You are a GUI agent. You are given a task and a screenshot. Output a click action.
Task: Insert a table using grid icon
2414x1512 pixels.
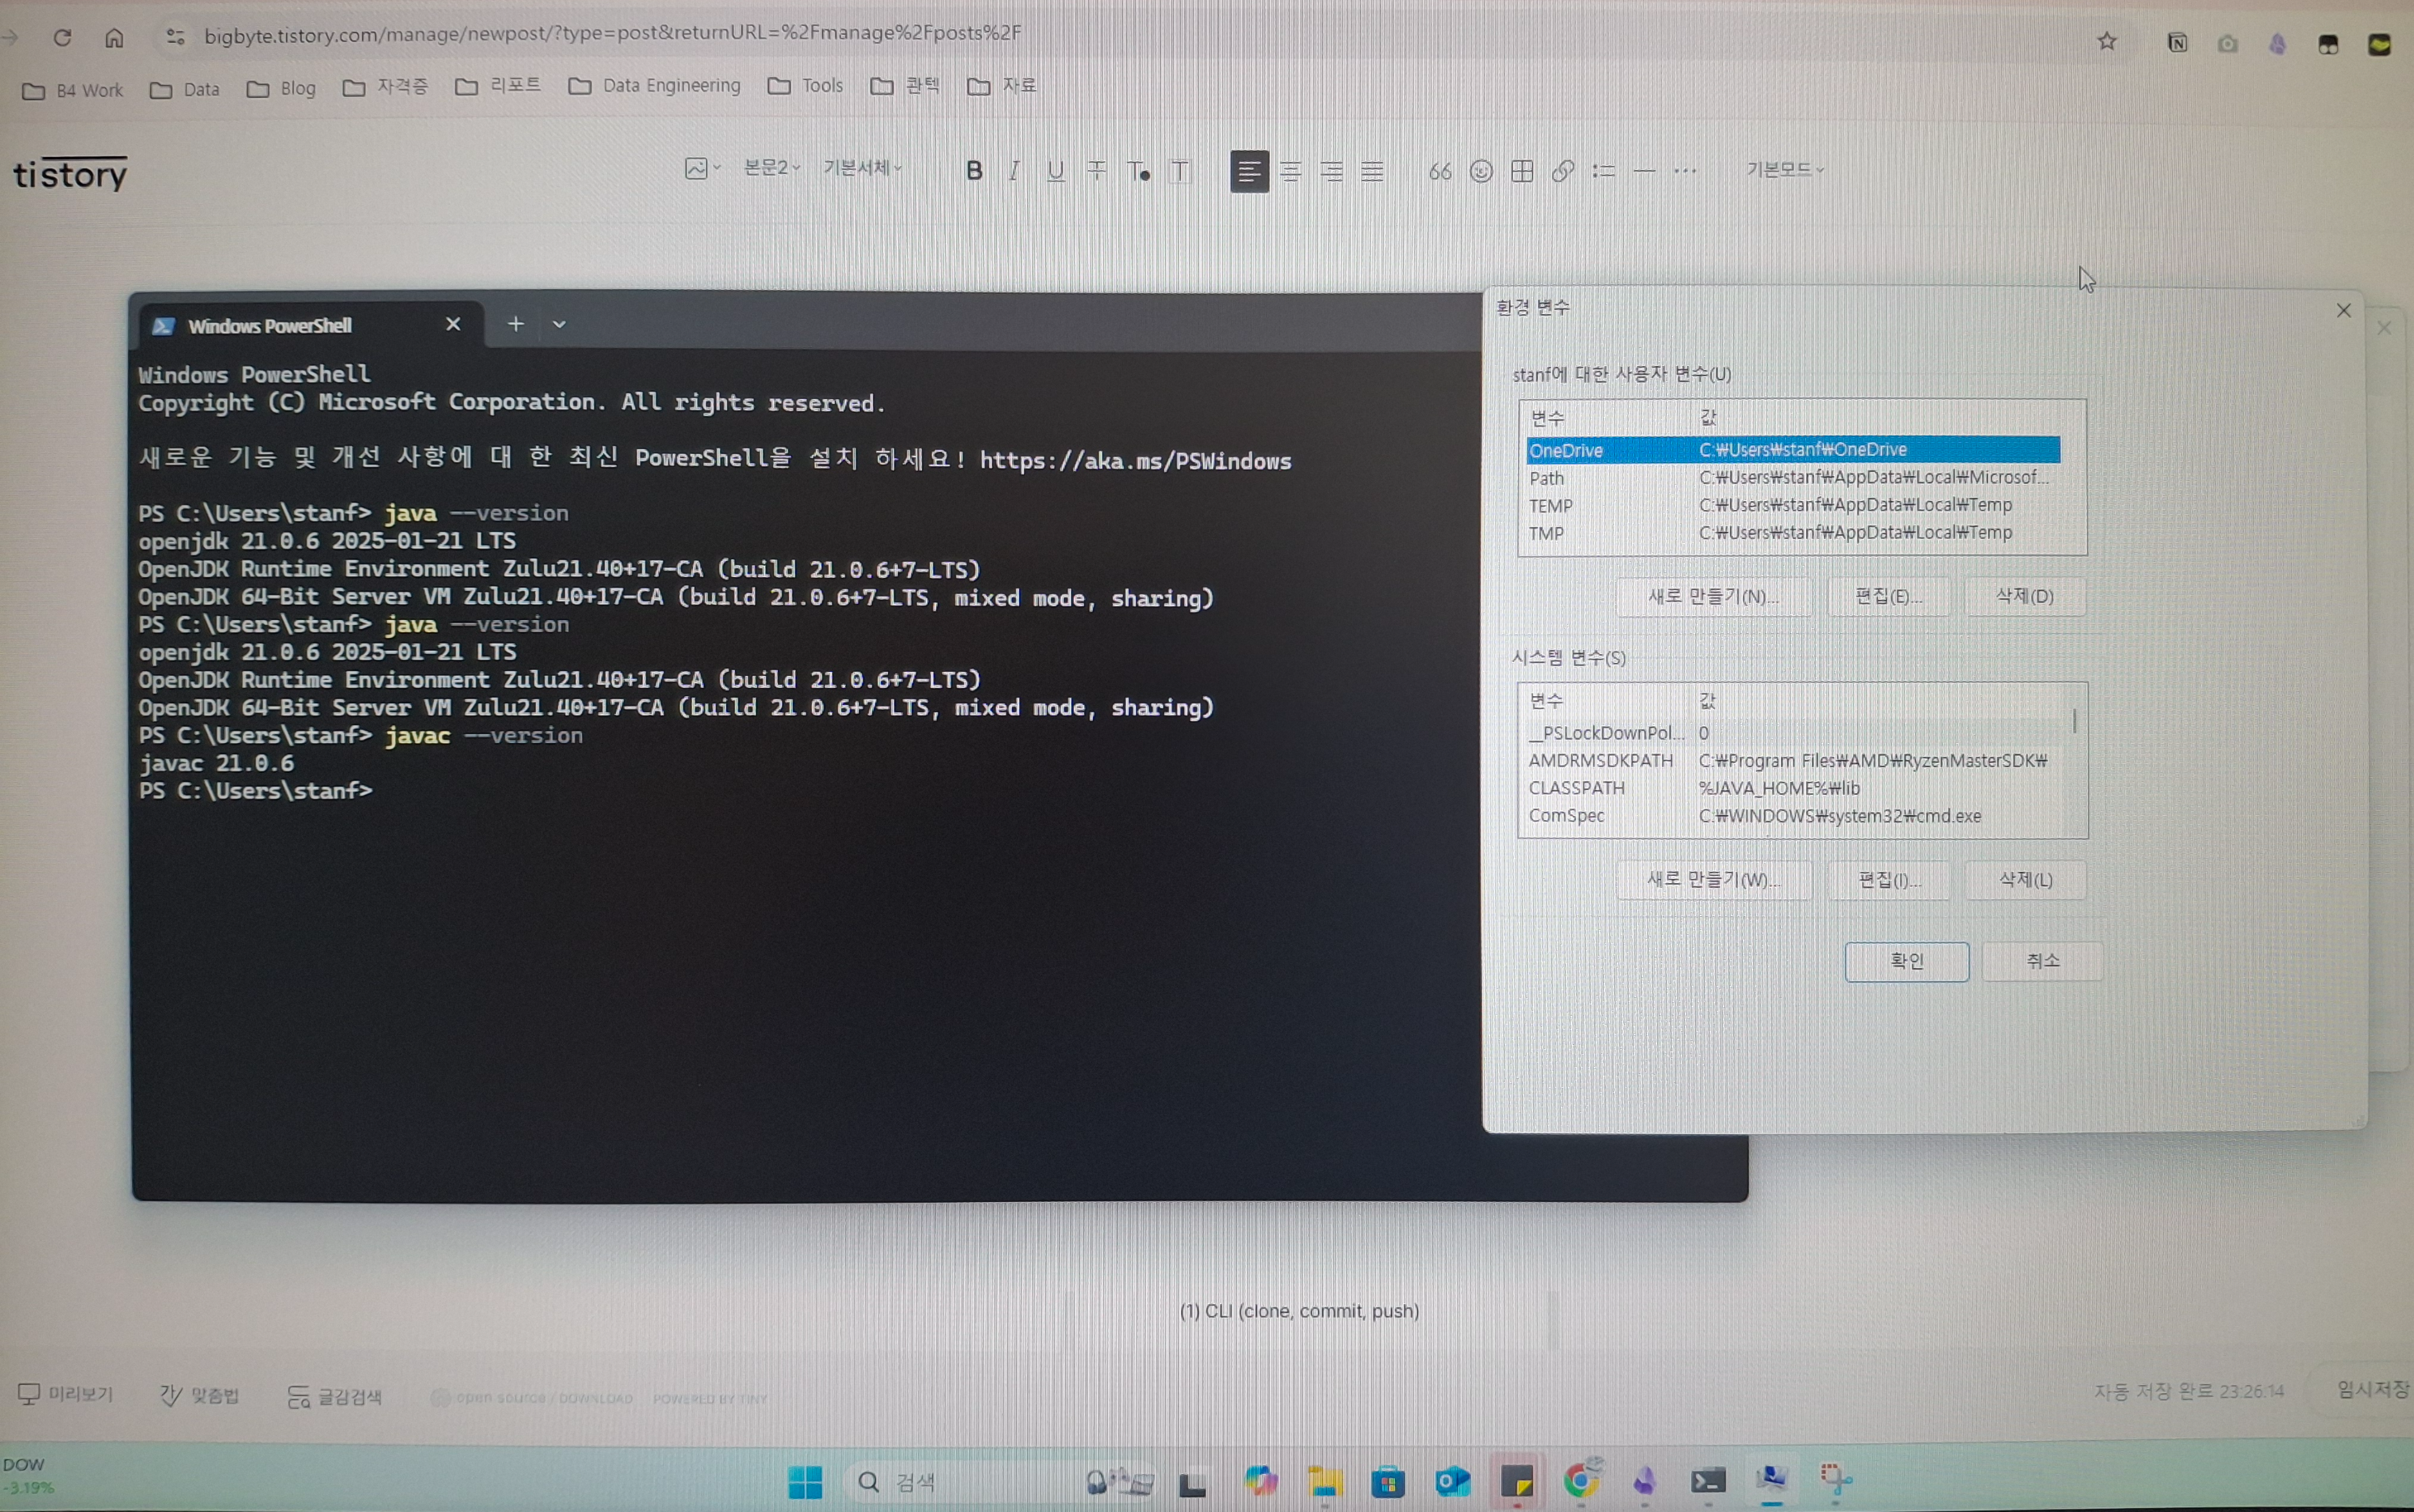[1522, 171]
